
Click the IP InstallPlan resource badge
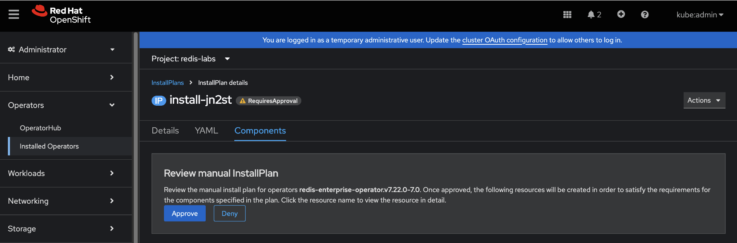[x=159, y=101]
